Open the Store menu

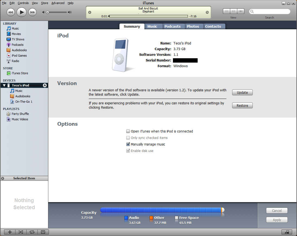(x=45, y=3)
